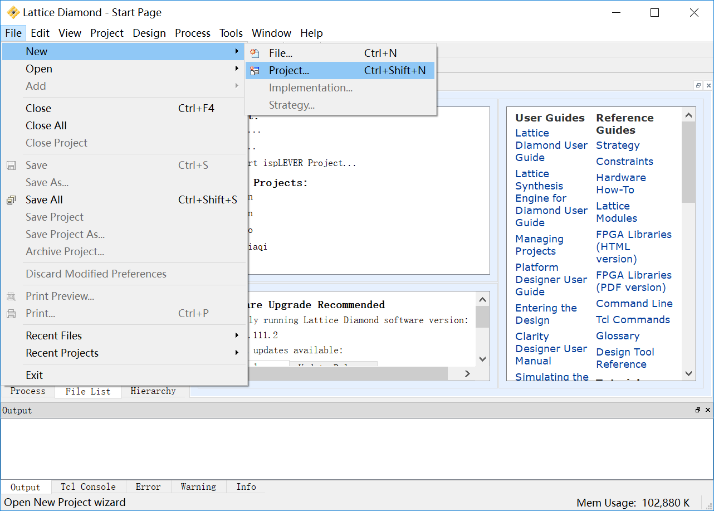The image size is (714, 511).
Task: Click the upgrade panel scroll-up arrow
Action: tap(482, 299)
